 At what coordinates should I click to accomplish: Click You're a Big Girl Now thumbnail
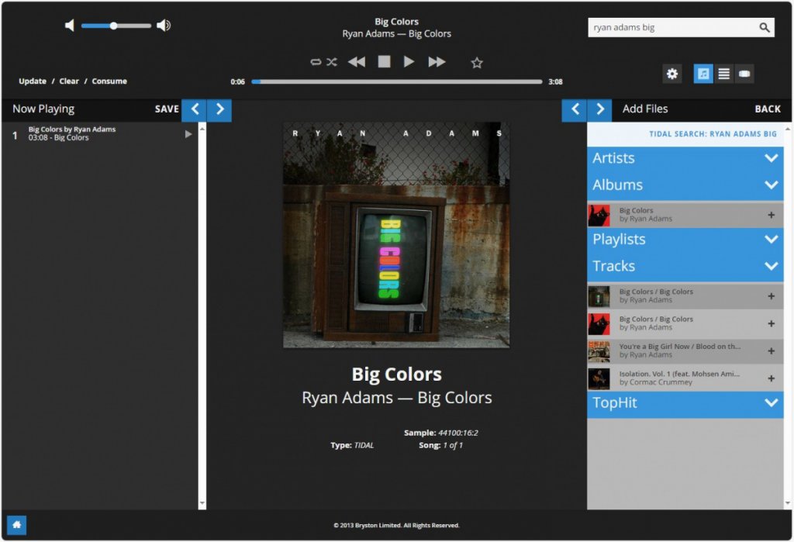599,351
